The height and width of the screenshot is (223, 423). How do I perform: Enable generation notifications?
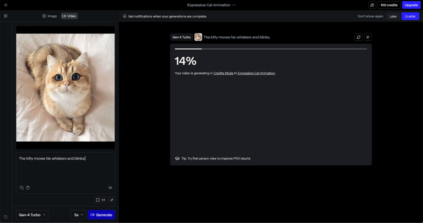point(410,16)
